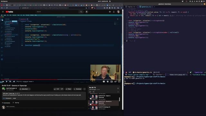Open the playlist panel three-dot menu
The image size is (206, 116).
point(118,92)
